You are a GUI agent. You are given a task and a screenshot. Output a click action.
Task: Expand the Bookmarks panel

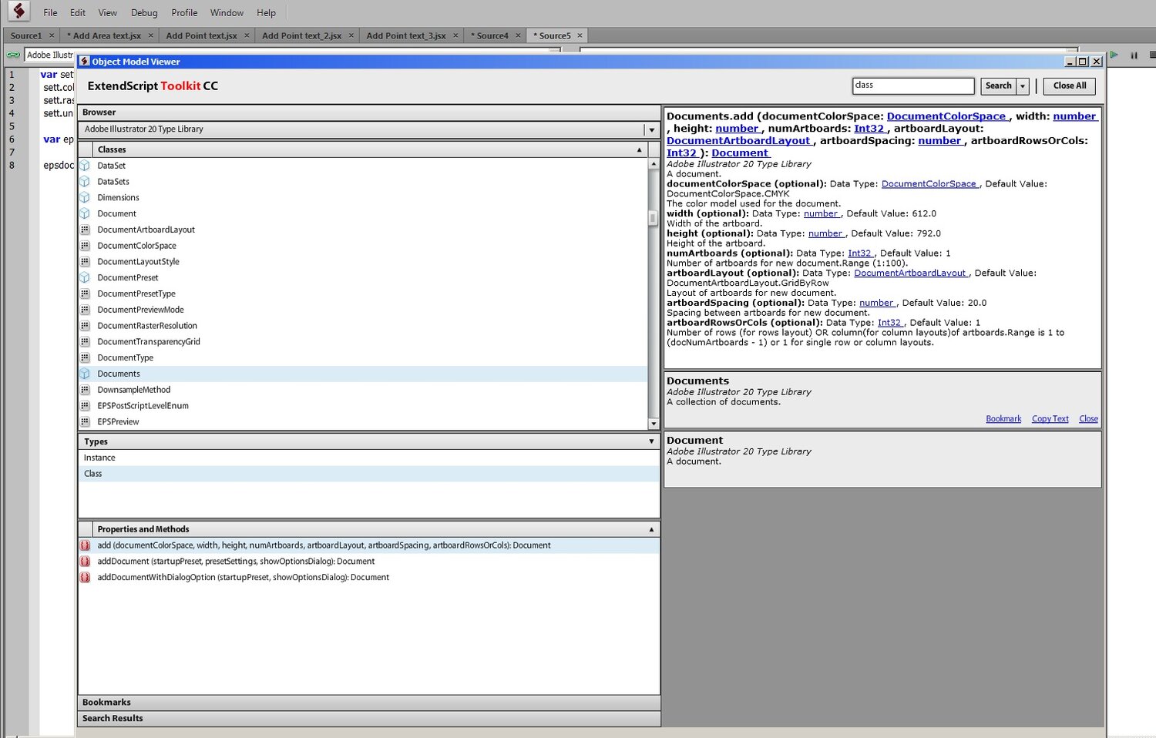coord(369,703)
